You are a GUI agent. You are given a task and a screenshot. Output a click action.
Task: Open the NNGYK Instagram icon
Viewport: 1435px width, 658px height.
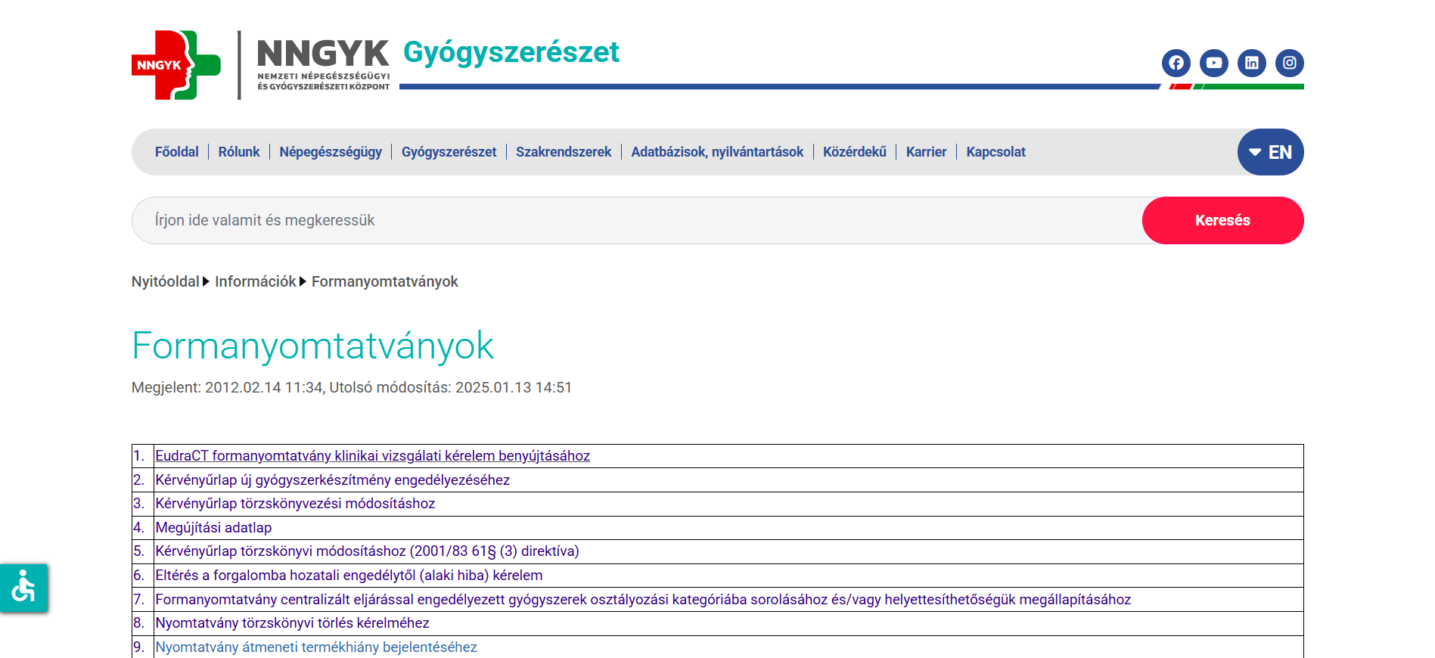1289,63
